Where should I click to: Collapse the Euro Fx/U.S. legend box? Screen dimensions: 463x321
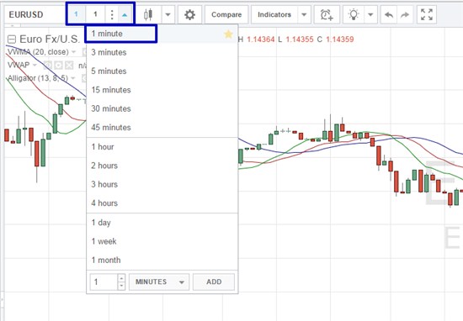(x=12, y=39)
